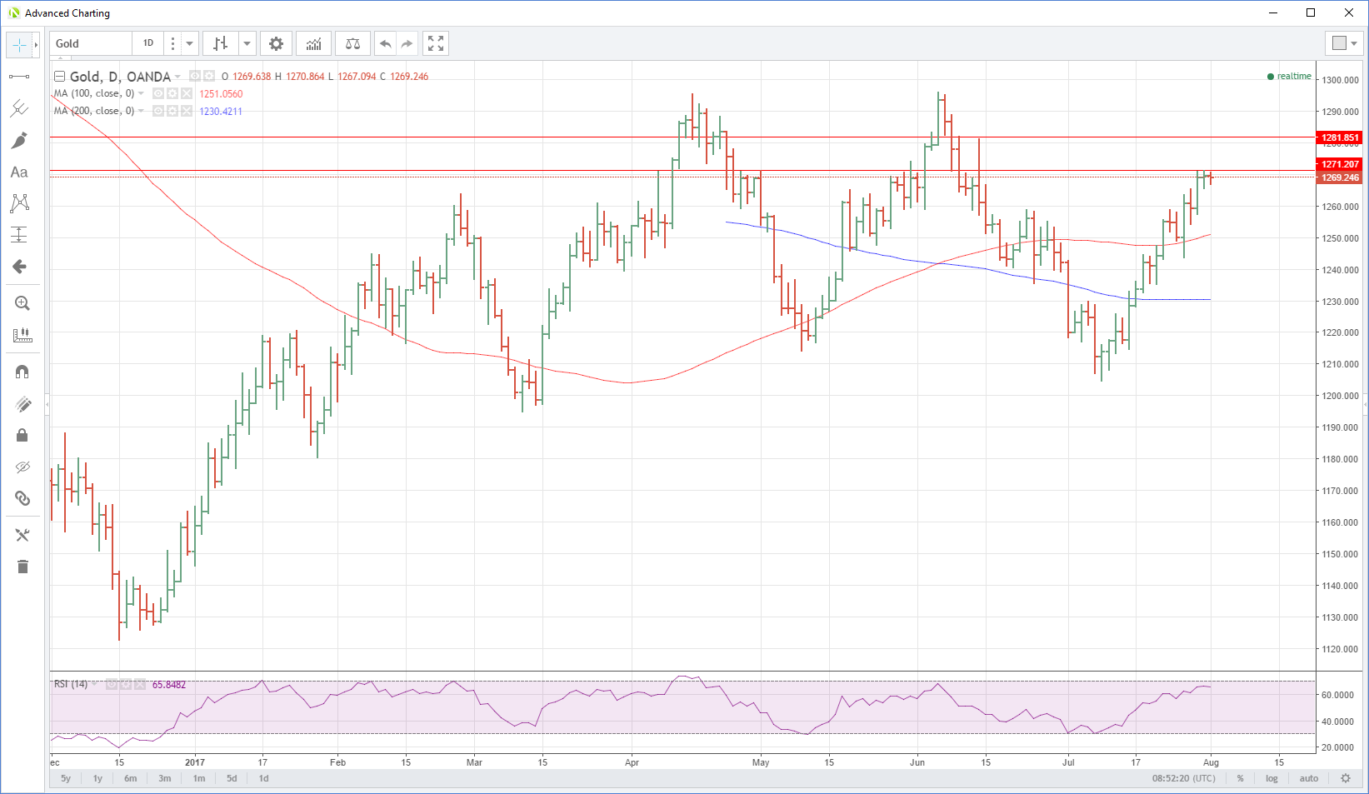Image resolution: width=1369 pixels, height=794 pixels.
Task: Choose the pitchfork drawing tool
Action: (19, 108)
